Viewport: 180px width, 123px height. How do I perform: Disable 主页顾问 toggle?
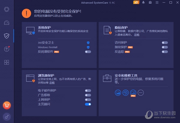point(88,104)
